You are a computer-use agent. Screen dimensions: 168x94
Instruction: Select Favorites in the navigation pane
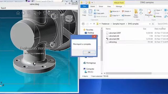pyautogui.click(x=88, y=30)
